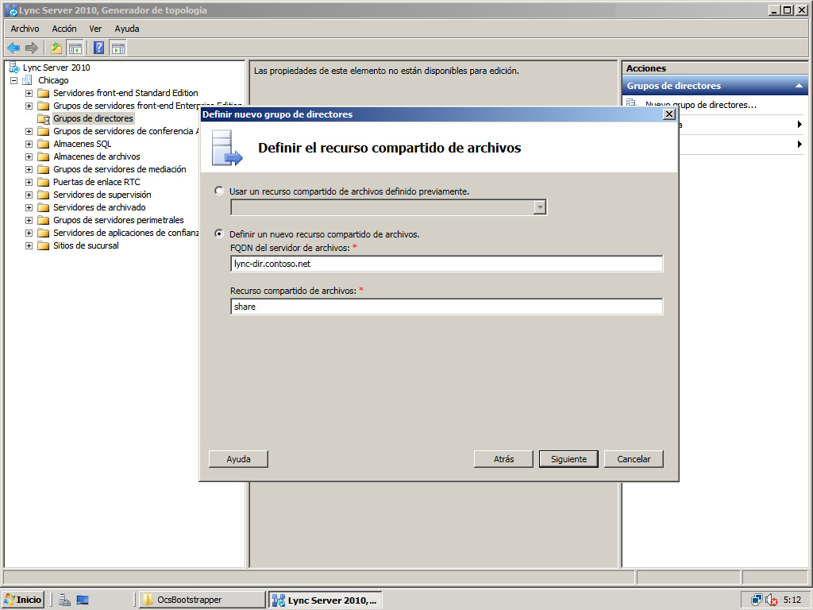The image size is (813, 610).
Task: Select 'Definir un nuevo recurso compartido' radio
Action: tap(219, 234)
